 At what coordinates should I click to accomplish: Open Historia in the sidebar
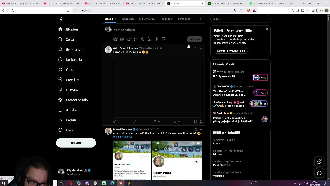click(68, 90)
